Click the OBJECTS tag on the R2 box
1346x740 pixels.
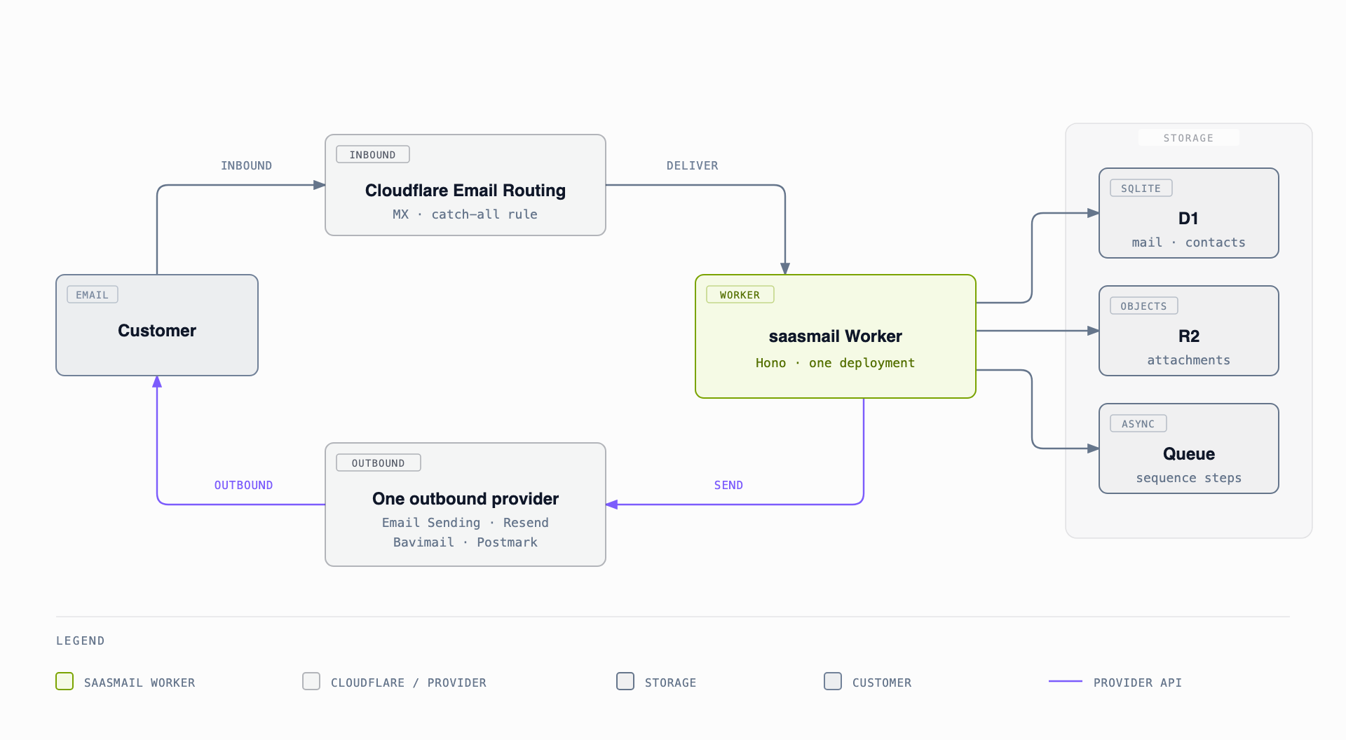coord(1144,306)
